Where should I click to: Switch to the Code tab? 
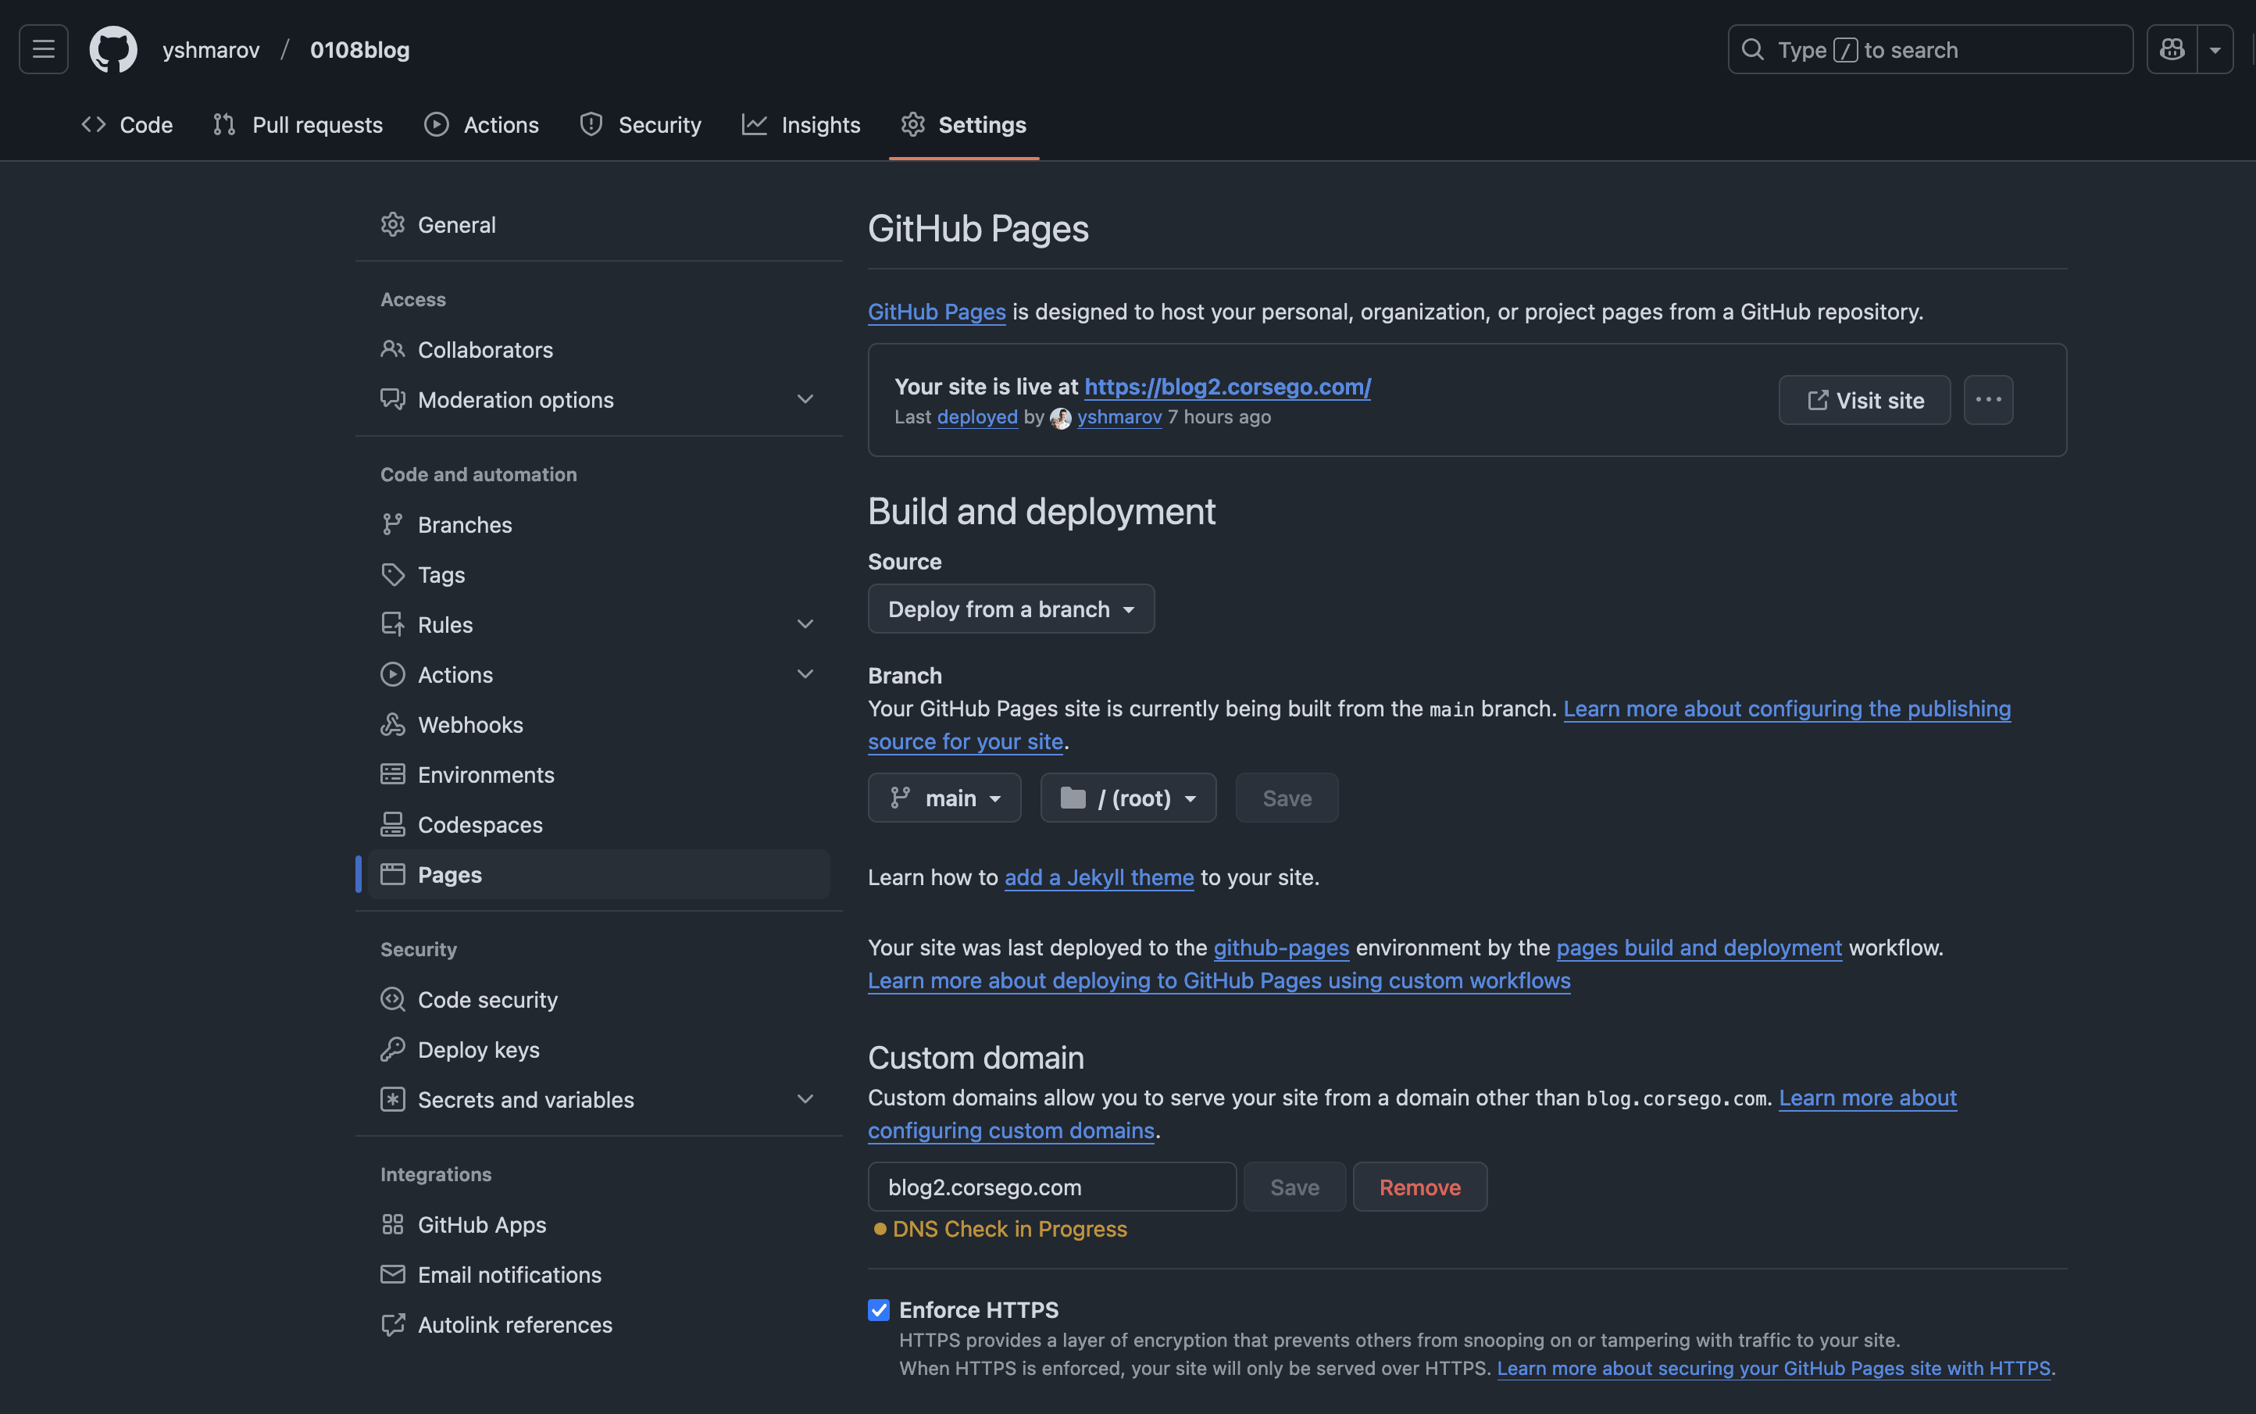click(x=127, y=124)
